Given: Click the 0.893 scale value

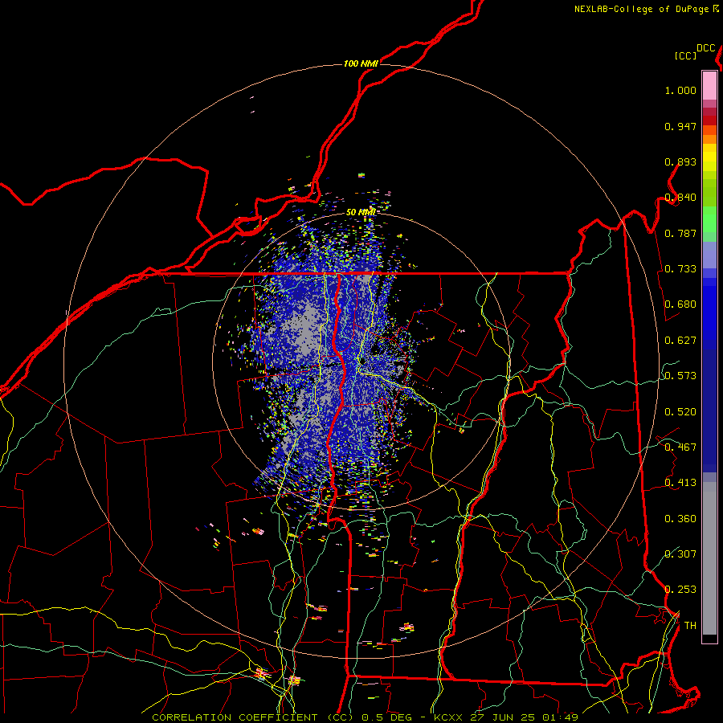Looking at the screenshot, I should pyautogui.click(x=680, y=161).
